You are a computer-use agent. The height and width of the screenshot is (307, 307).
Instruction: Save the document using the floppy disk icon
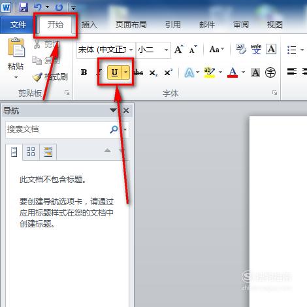pos(24,7)
